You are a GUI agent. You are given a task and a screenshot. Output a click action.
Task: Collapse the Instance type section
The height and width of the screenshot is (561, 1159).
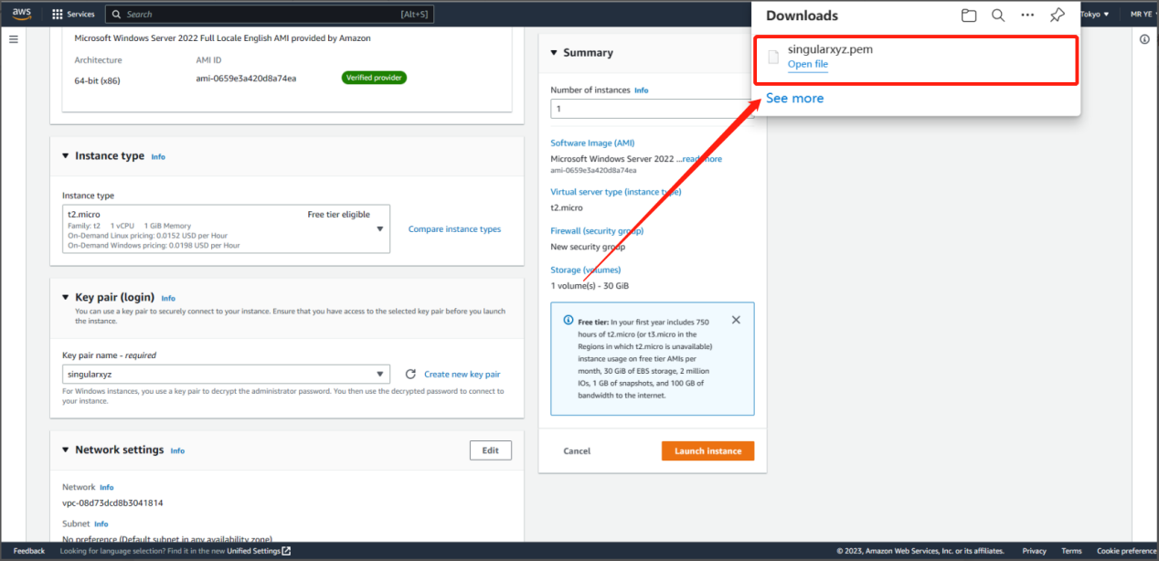pos(66,156)
